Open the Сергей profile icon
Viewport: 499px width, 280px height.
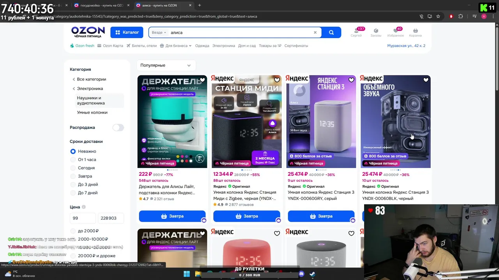pyautogui.click(x=356, y=32)
